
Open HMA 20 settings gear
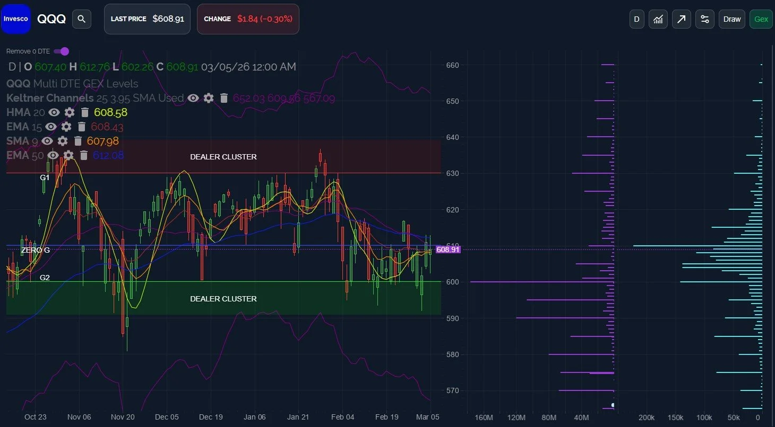70,112
